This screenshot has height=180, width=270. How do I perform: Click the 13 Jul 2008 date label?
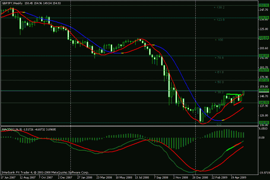pyautogui.click(x=142, y=177)
